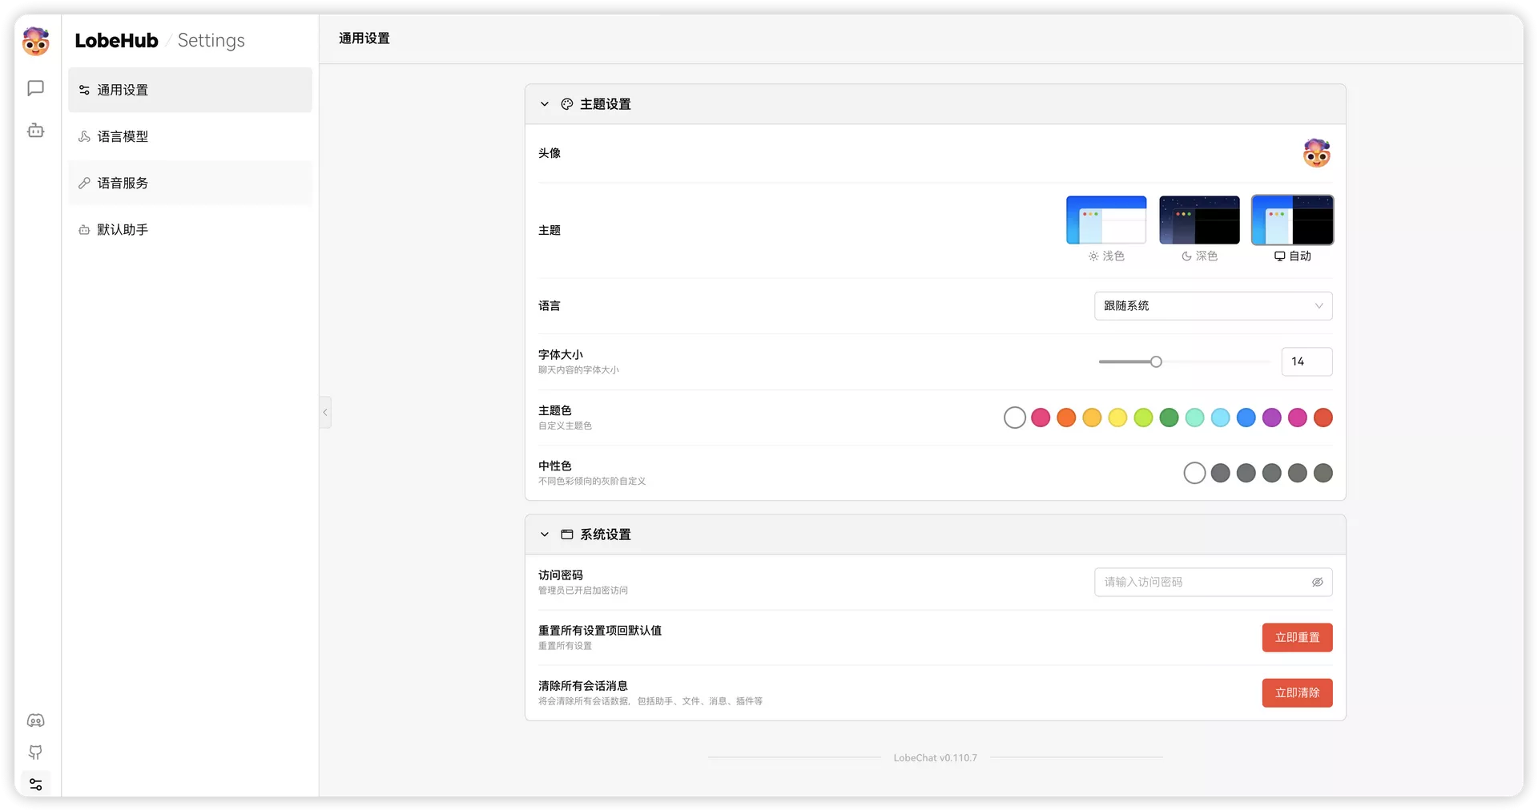The height and width of the screenshot is (811, 1538).
Task: Open the GitHub icon in bottom sidebar
Action: pyautogui.click(x=35, y=752)
